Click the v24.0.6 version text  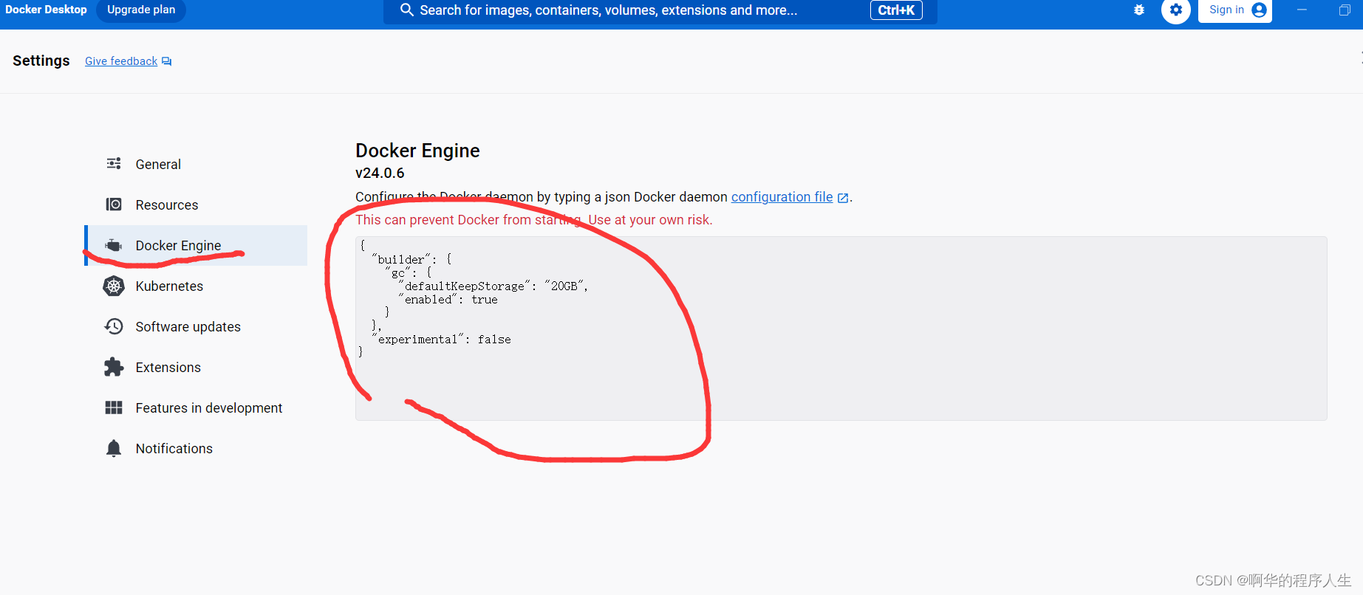pos(380,173)
